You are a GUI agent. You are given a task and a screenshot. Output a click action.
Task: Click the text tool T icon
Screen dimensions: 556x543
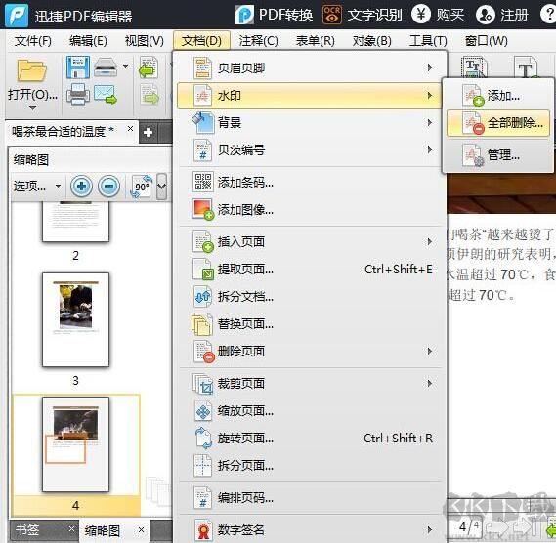click(527, 66)
